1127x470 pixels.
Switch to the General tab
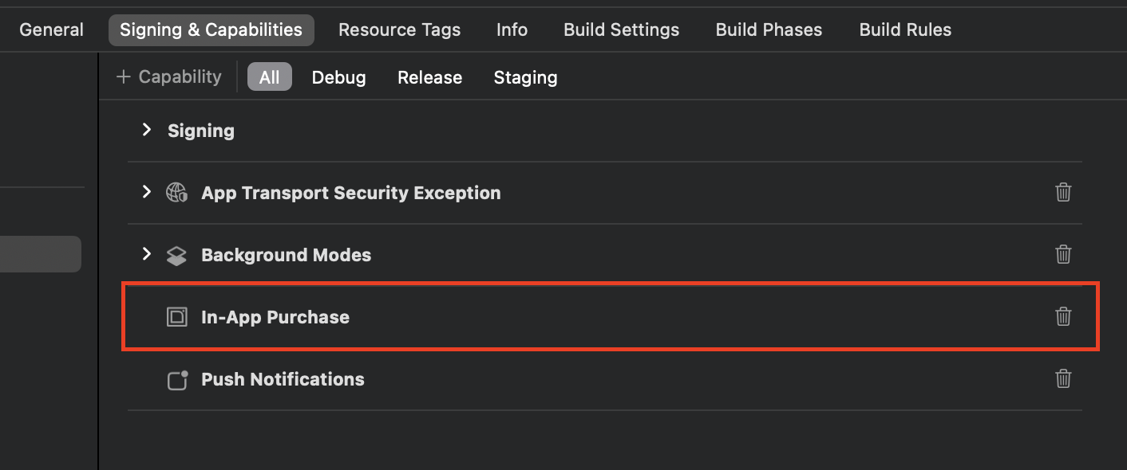[51, 29]
